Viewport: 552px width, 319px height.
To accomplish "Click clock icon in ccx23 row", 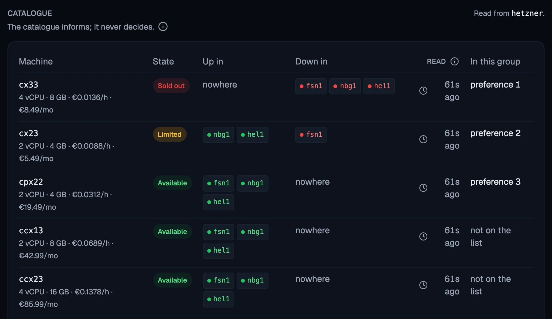I will (x=423, y=285).
